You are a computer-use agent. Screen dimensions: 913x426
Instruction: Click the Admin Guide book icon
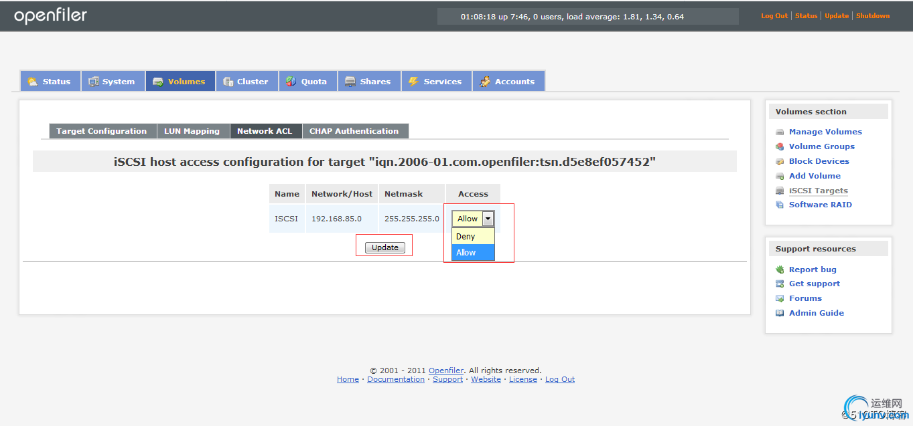tap(780, 313)
